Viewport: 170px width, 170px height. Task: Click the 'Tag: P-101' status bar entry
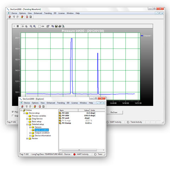(x=12, y=122)
